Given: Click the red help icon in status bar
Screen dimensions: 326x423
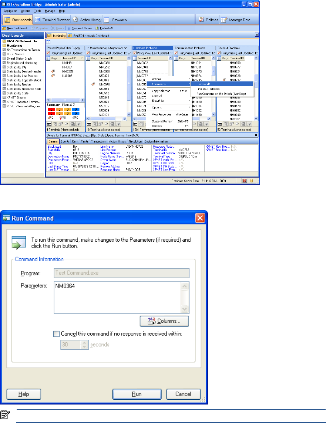Looking at the screenshot, I should (245, 181).
